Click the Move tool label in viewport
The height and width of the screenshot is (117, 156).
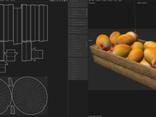[91, 40]
